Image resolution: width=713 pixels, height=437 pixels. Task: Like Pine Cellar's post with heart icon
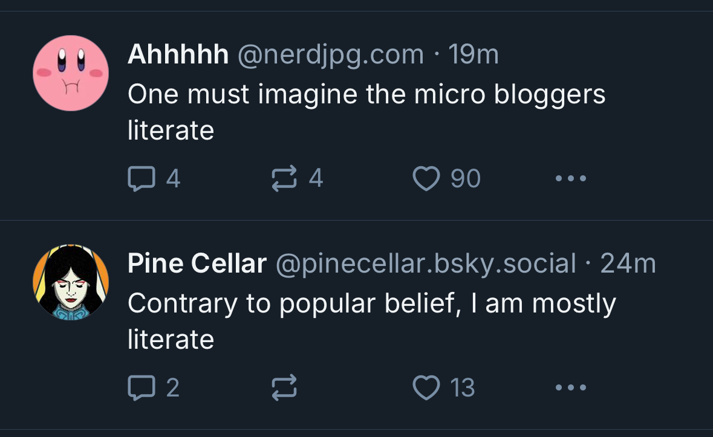426,387
